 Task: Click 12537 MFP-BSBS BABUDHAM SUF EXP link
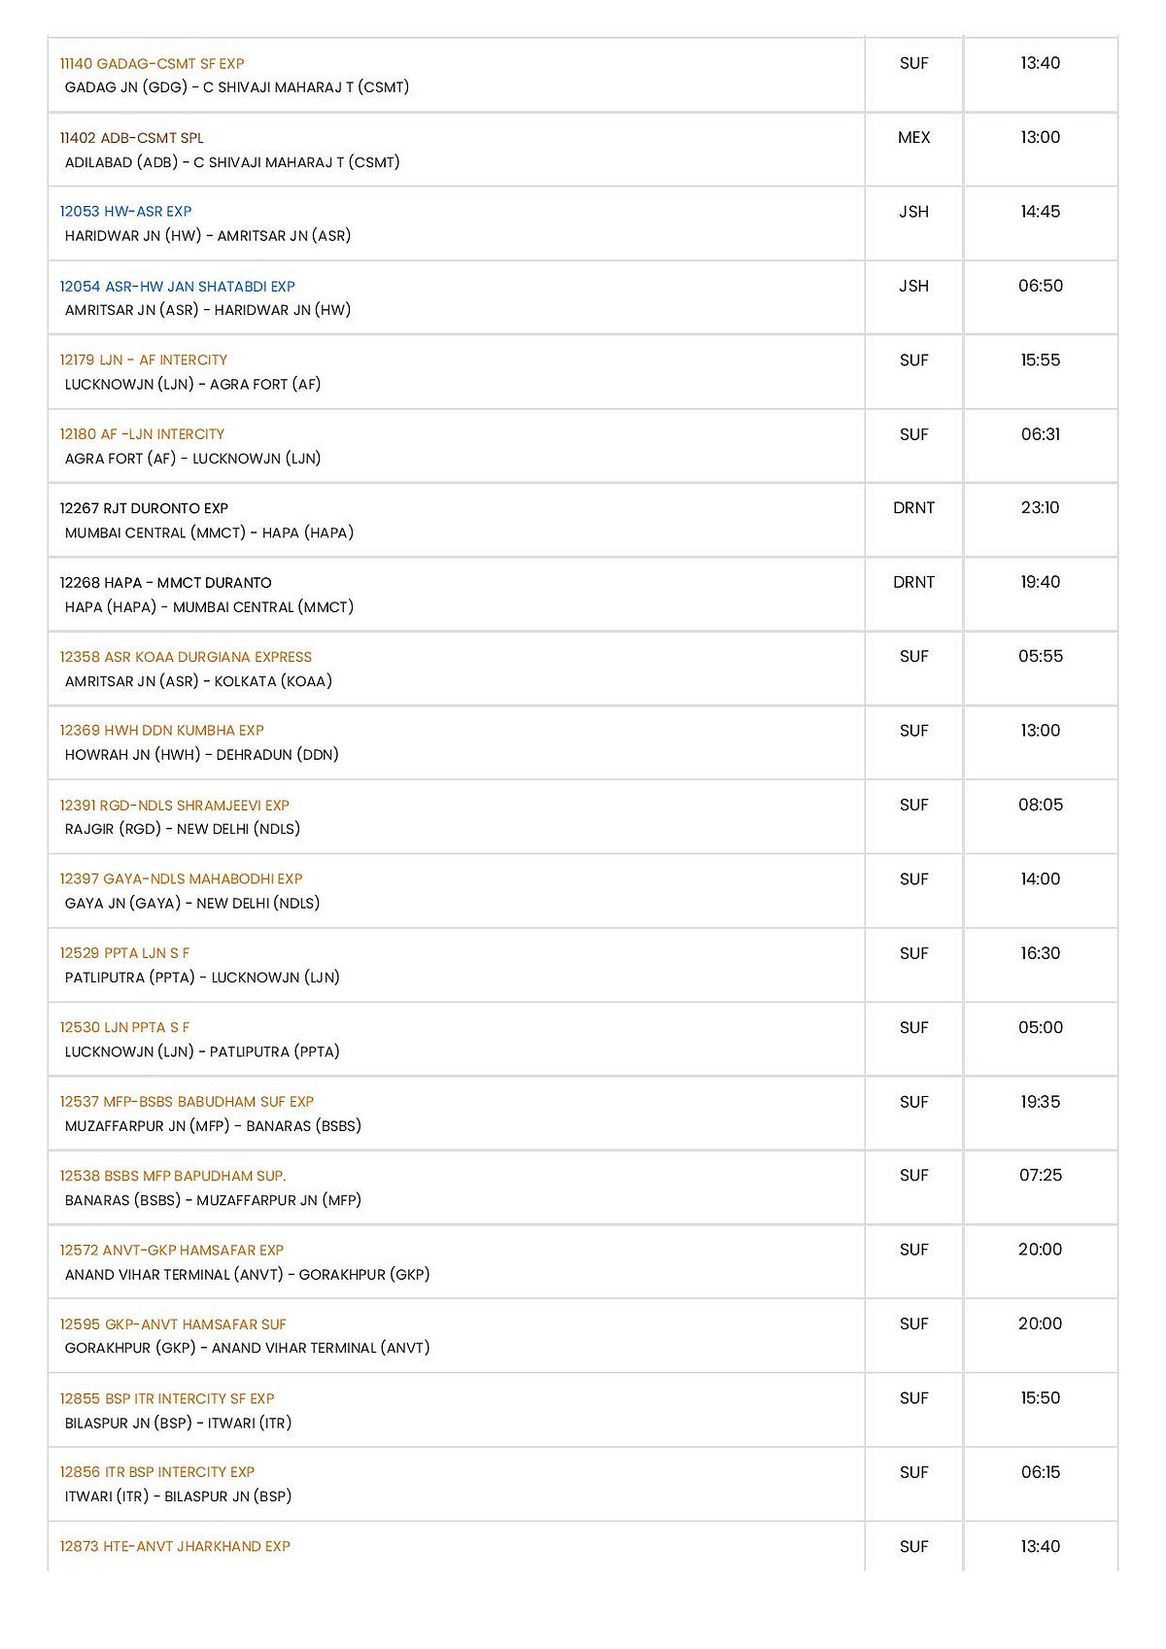pyautogui.click(x=187, y=1102)
